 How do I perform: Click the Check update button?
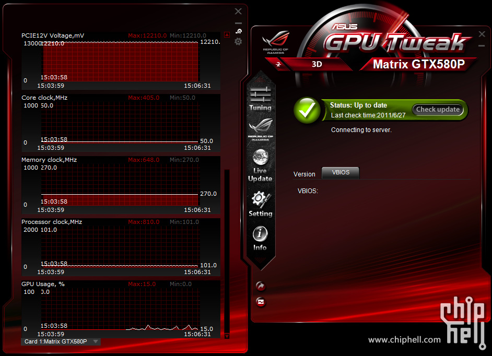[438, 110]
